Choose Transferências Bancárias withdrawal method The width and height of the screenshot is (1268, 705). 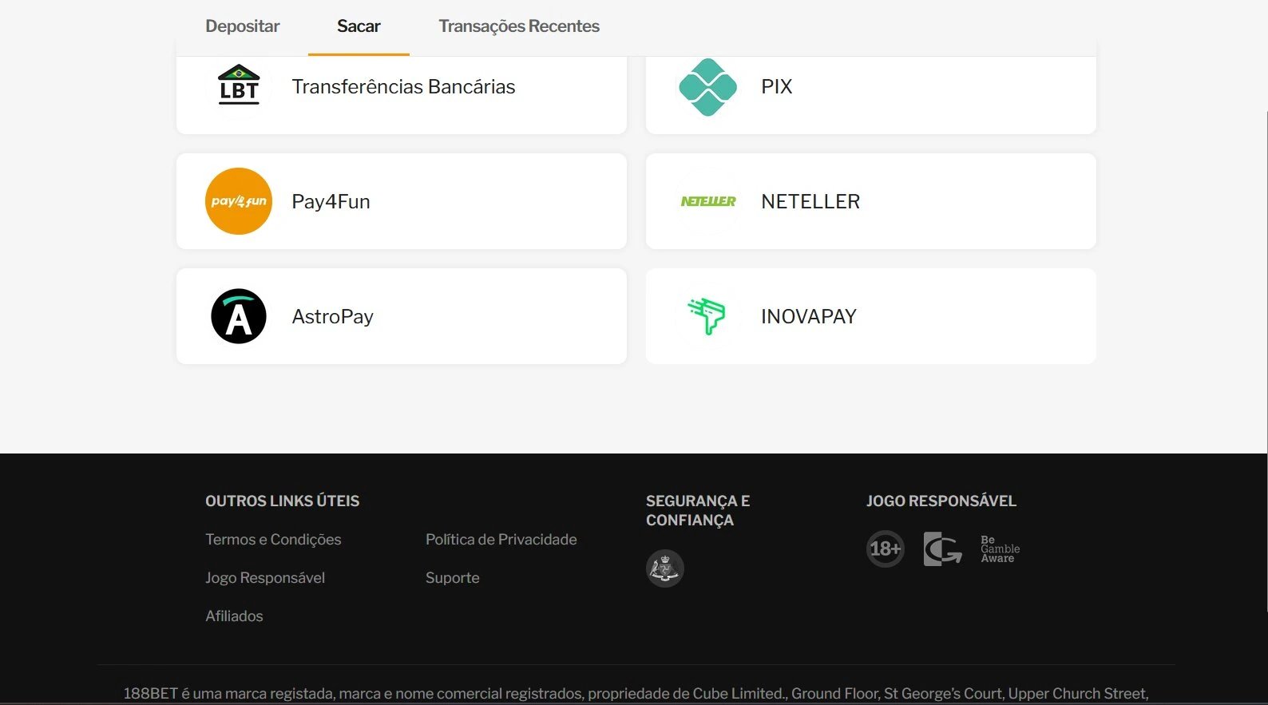(402, 94)
